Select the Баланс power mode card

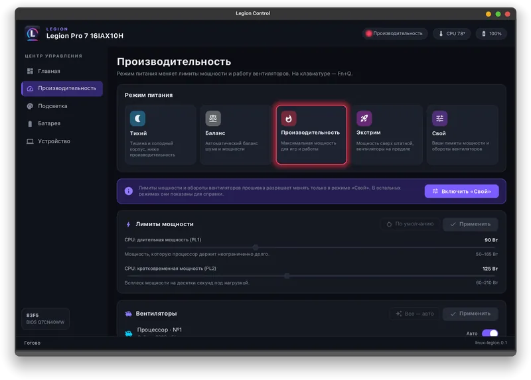[236, 135]
